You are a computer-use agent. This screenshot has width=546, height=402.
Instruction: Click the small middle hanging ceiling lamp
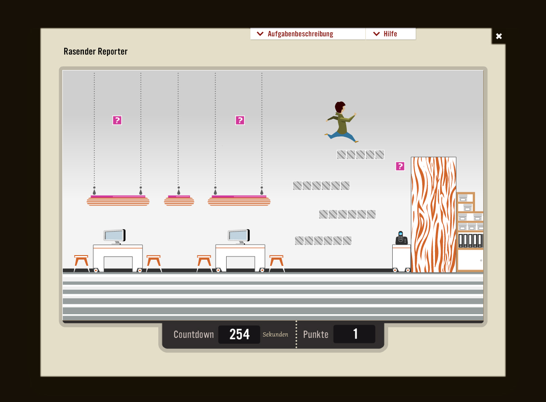[x=179, y=201]
